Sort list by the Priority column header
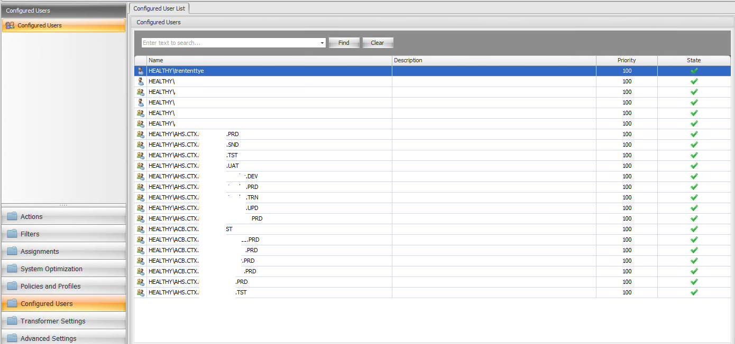Screen dimensions: 735x344 pyautogui.click(x=626, y=60)
